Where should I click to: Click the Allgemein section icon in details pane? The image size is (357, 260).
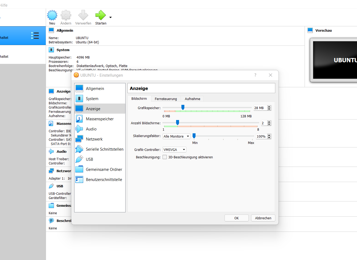(x=51, y=30)
